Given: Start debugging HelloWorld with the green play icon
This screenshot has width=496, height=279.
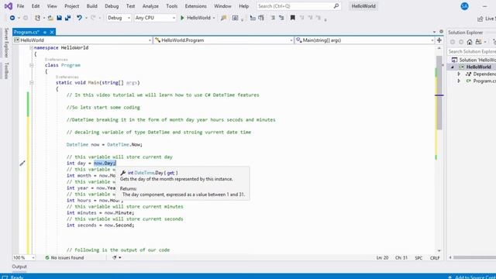Looking at the screenshot, I should point(182,18).
